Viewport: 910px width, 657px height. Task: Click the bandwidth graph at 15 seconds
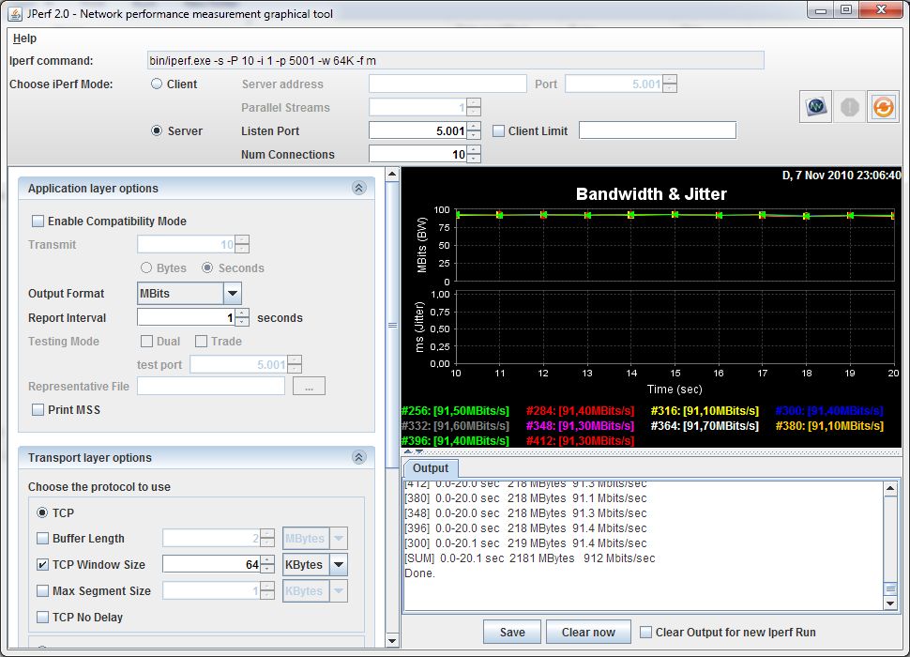click(x=675, y=215)
